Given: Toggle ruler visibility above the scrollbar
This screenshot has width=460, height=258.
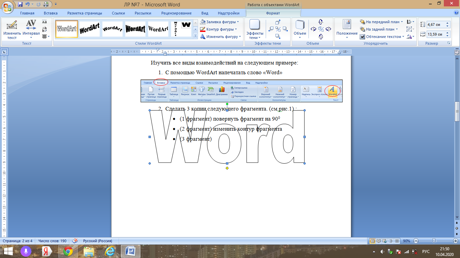Looking at the screenshot, I should point(457,52).
